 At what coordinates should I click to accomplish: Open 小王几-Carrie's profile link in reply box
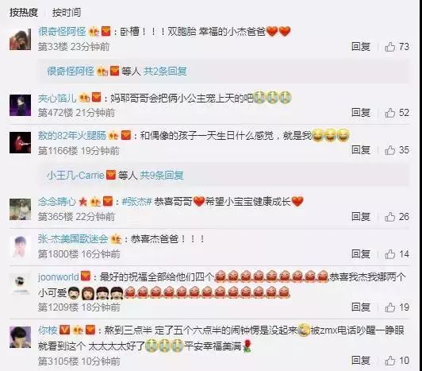point(75,176)
